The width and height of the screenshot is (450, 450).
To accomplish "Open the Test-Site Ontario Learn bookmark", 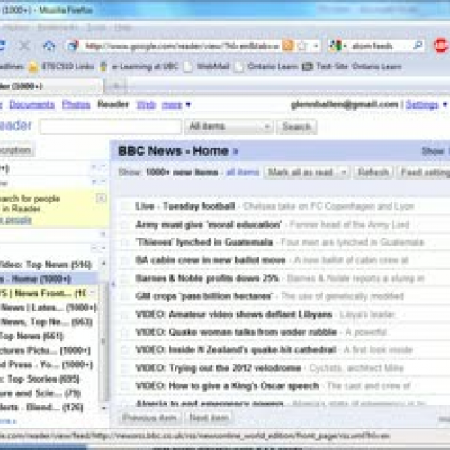I will 352,67.
